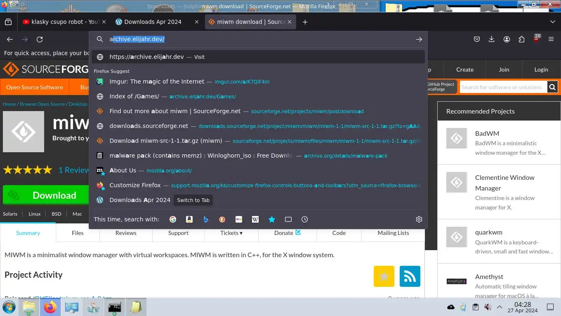The height and width of the screenshot is (316, 561).
Task: Switch to klasky csupo robot YouTube tab
Action: [x=64, y=22]
